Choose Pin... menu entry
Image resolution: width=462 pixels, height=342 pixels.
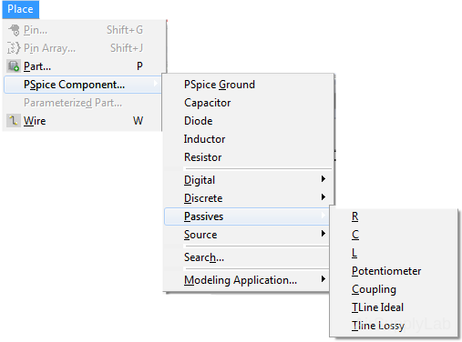click(83, 30)
